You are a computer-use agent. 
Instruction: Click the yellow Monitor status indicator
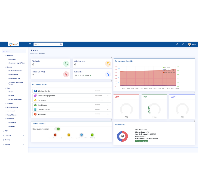click(x=69, y=135)
